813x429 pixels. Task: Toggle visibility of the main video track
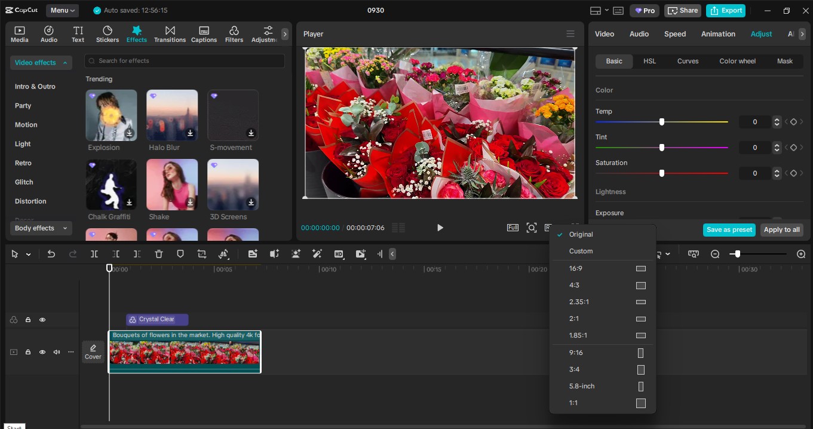pos(42,352)
